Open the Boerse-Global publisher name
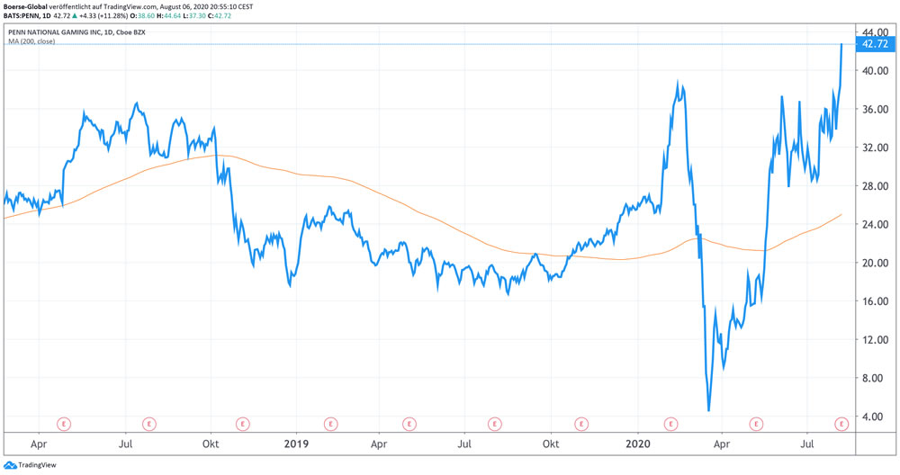This screenshot has width=900, height=475. click(x=25, y=7)
